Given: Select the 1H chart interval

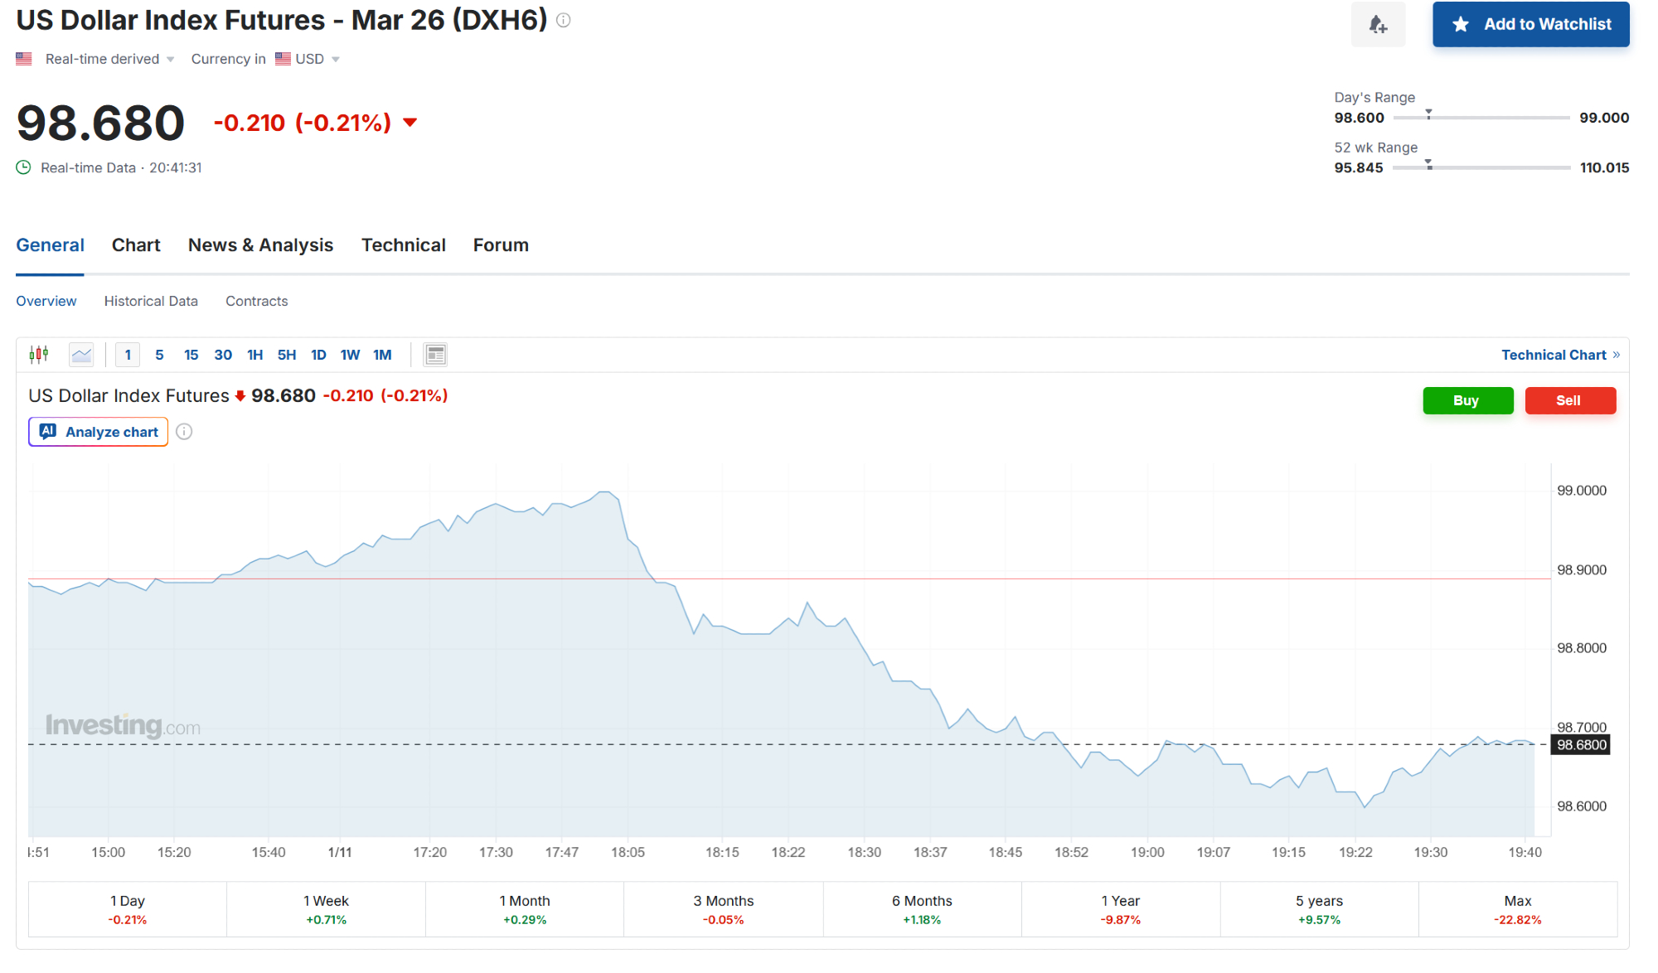Looking at the screenshot, I should pyautogui.click(x=255, y=355).
